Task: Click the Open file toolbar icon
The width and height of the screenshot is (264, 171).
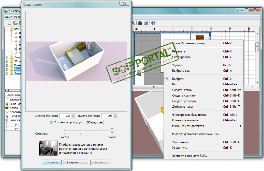Action: (16, 23)
